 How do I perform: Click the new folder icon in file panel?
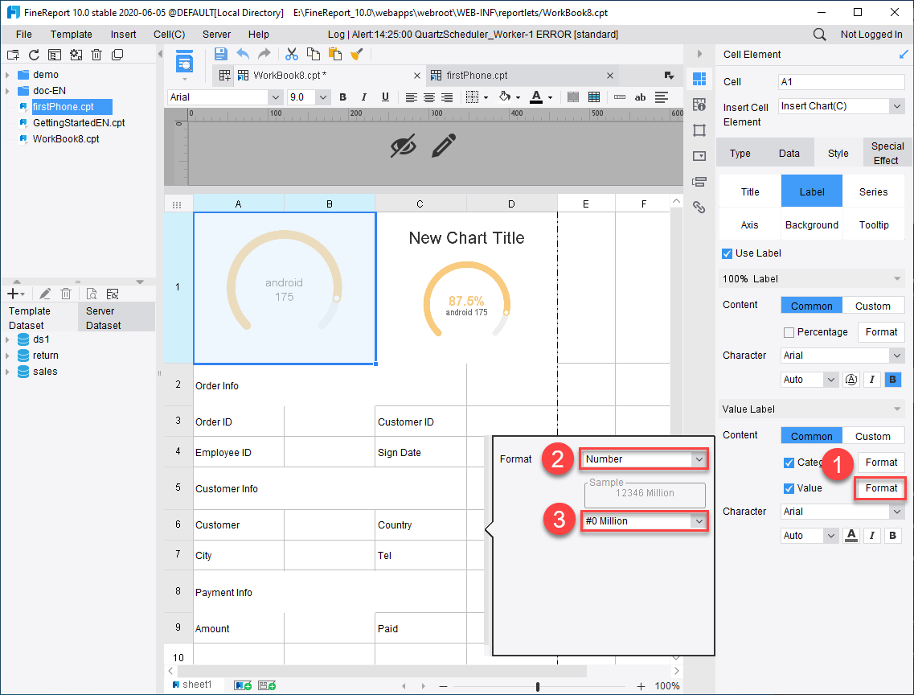coord(13,55)
